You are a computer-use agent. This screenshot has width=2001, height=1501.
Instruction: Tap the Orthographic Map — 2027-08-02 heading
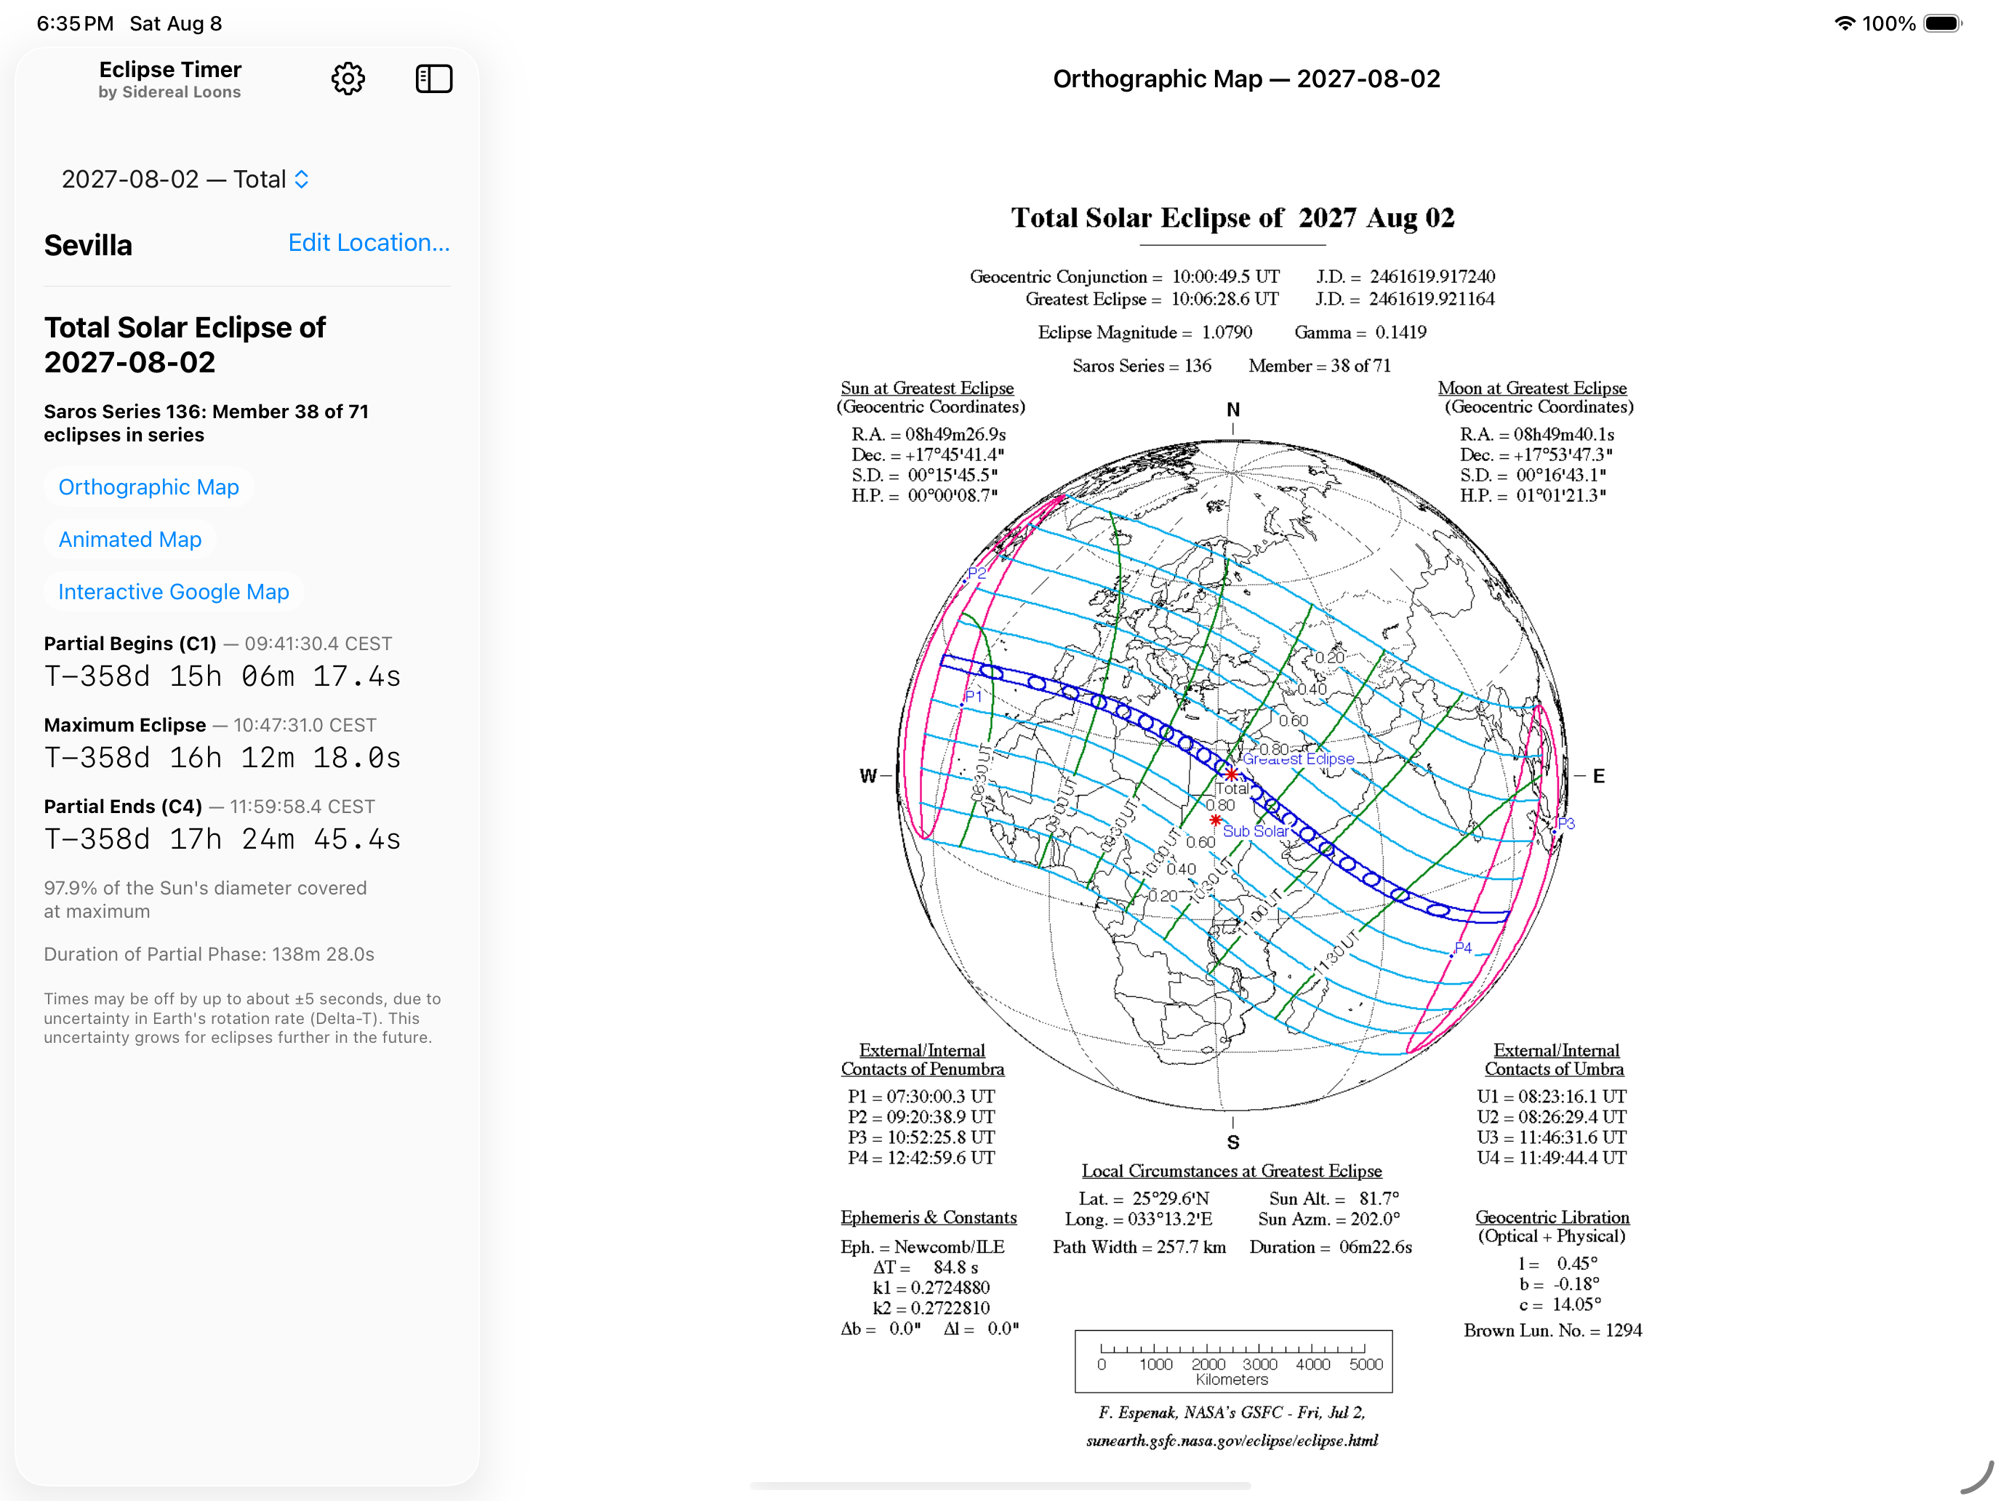[1246, 79]
